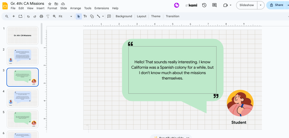Click the Share button

[277, 5]
